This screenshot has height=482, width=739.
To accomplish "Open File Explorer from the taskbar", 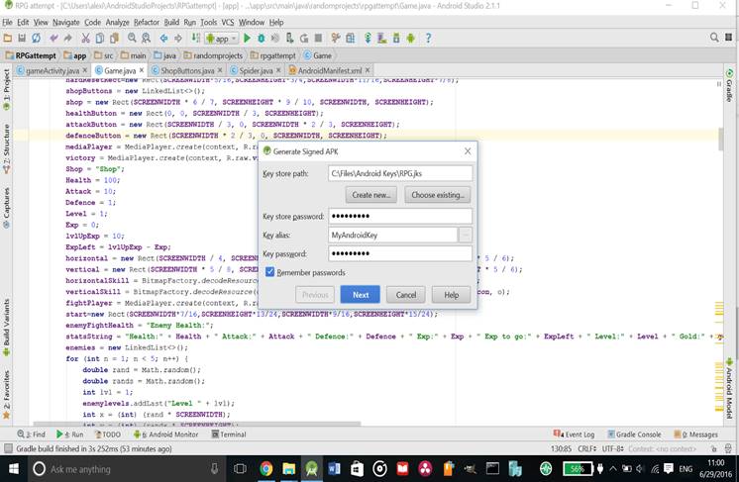I will (289, 469).
